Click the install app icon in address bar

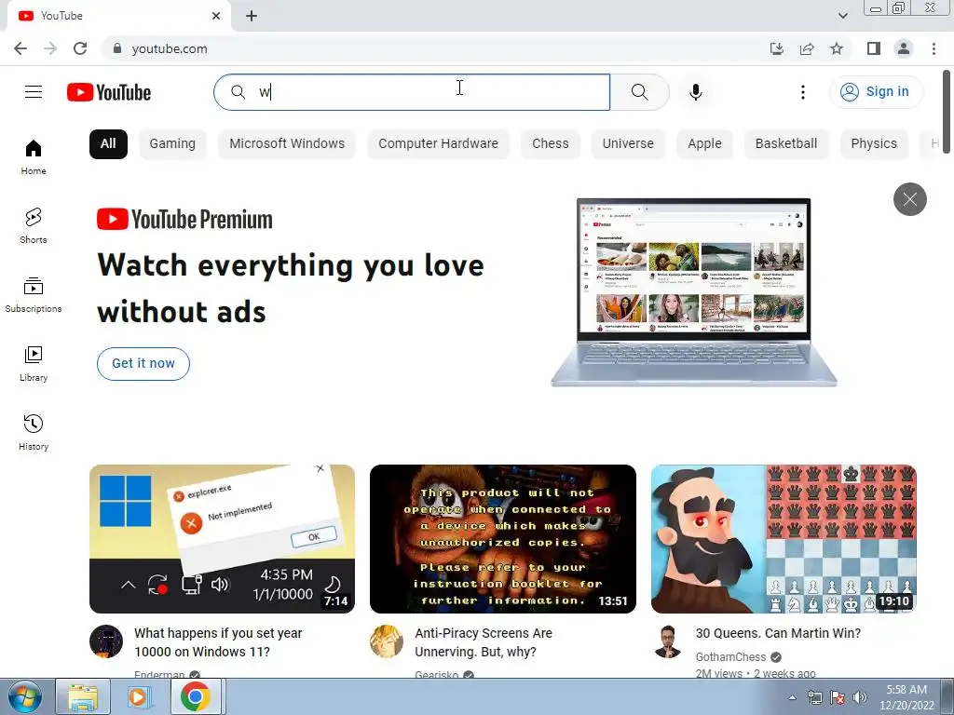click(x=776, y=48)
